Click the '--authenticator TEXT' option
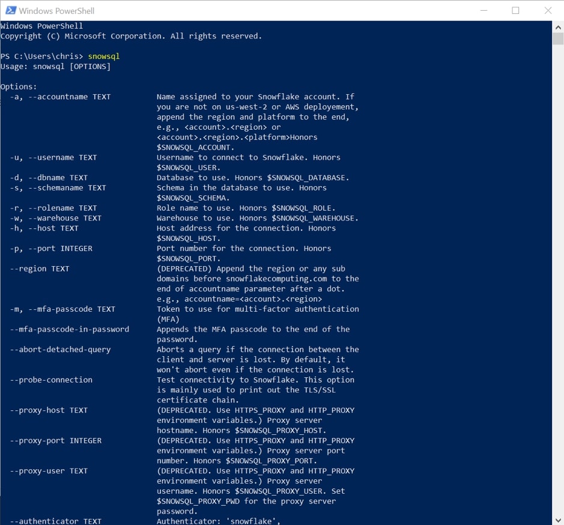Image resolution: width=564 pixels, height=525 pixels. [56, 521]
